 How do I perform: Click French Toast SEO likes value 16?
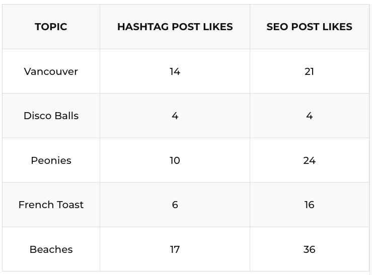click(x=310, y=205)
